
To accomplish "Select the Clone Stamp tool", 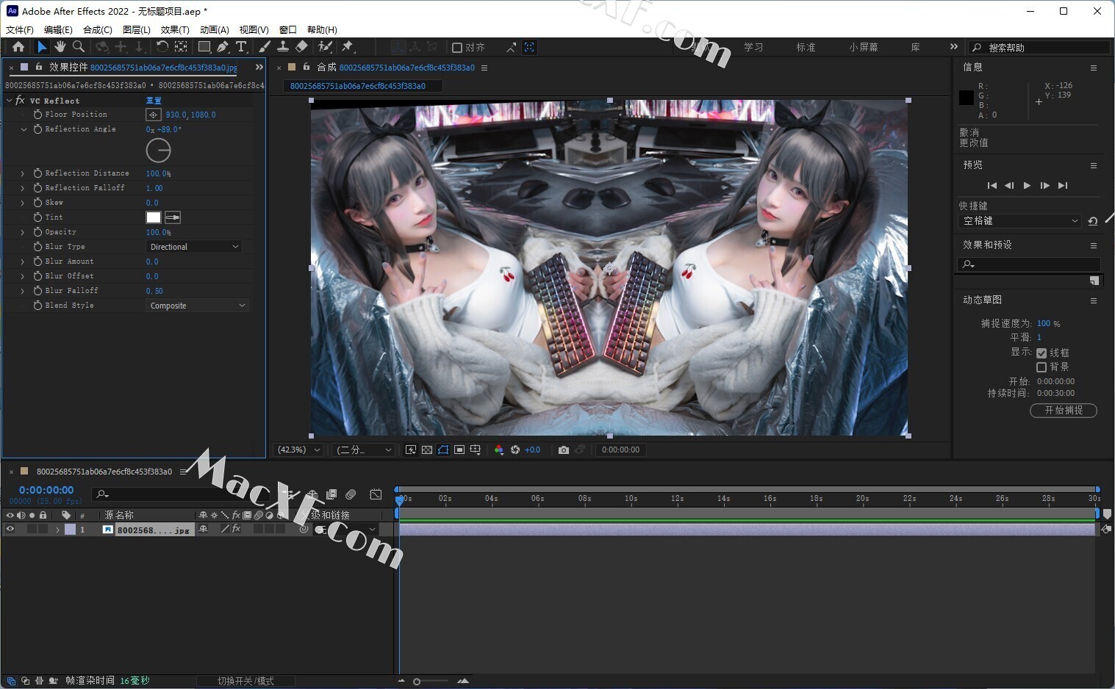I will pos(283,47).
